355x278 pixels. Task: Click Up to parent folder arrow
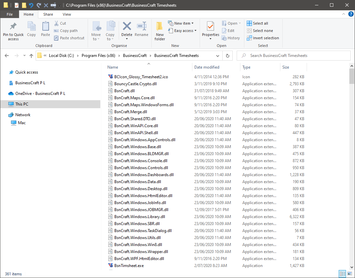click(x=31, y=56)
